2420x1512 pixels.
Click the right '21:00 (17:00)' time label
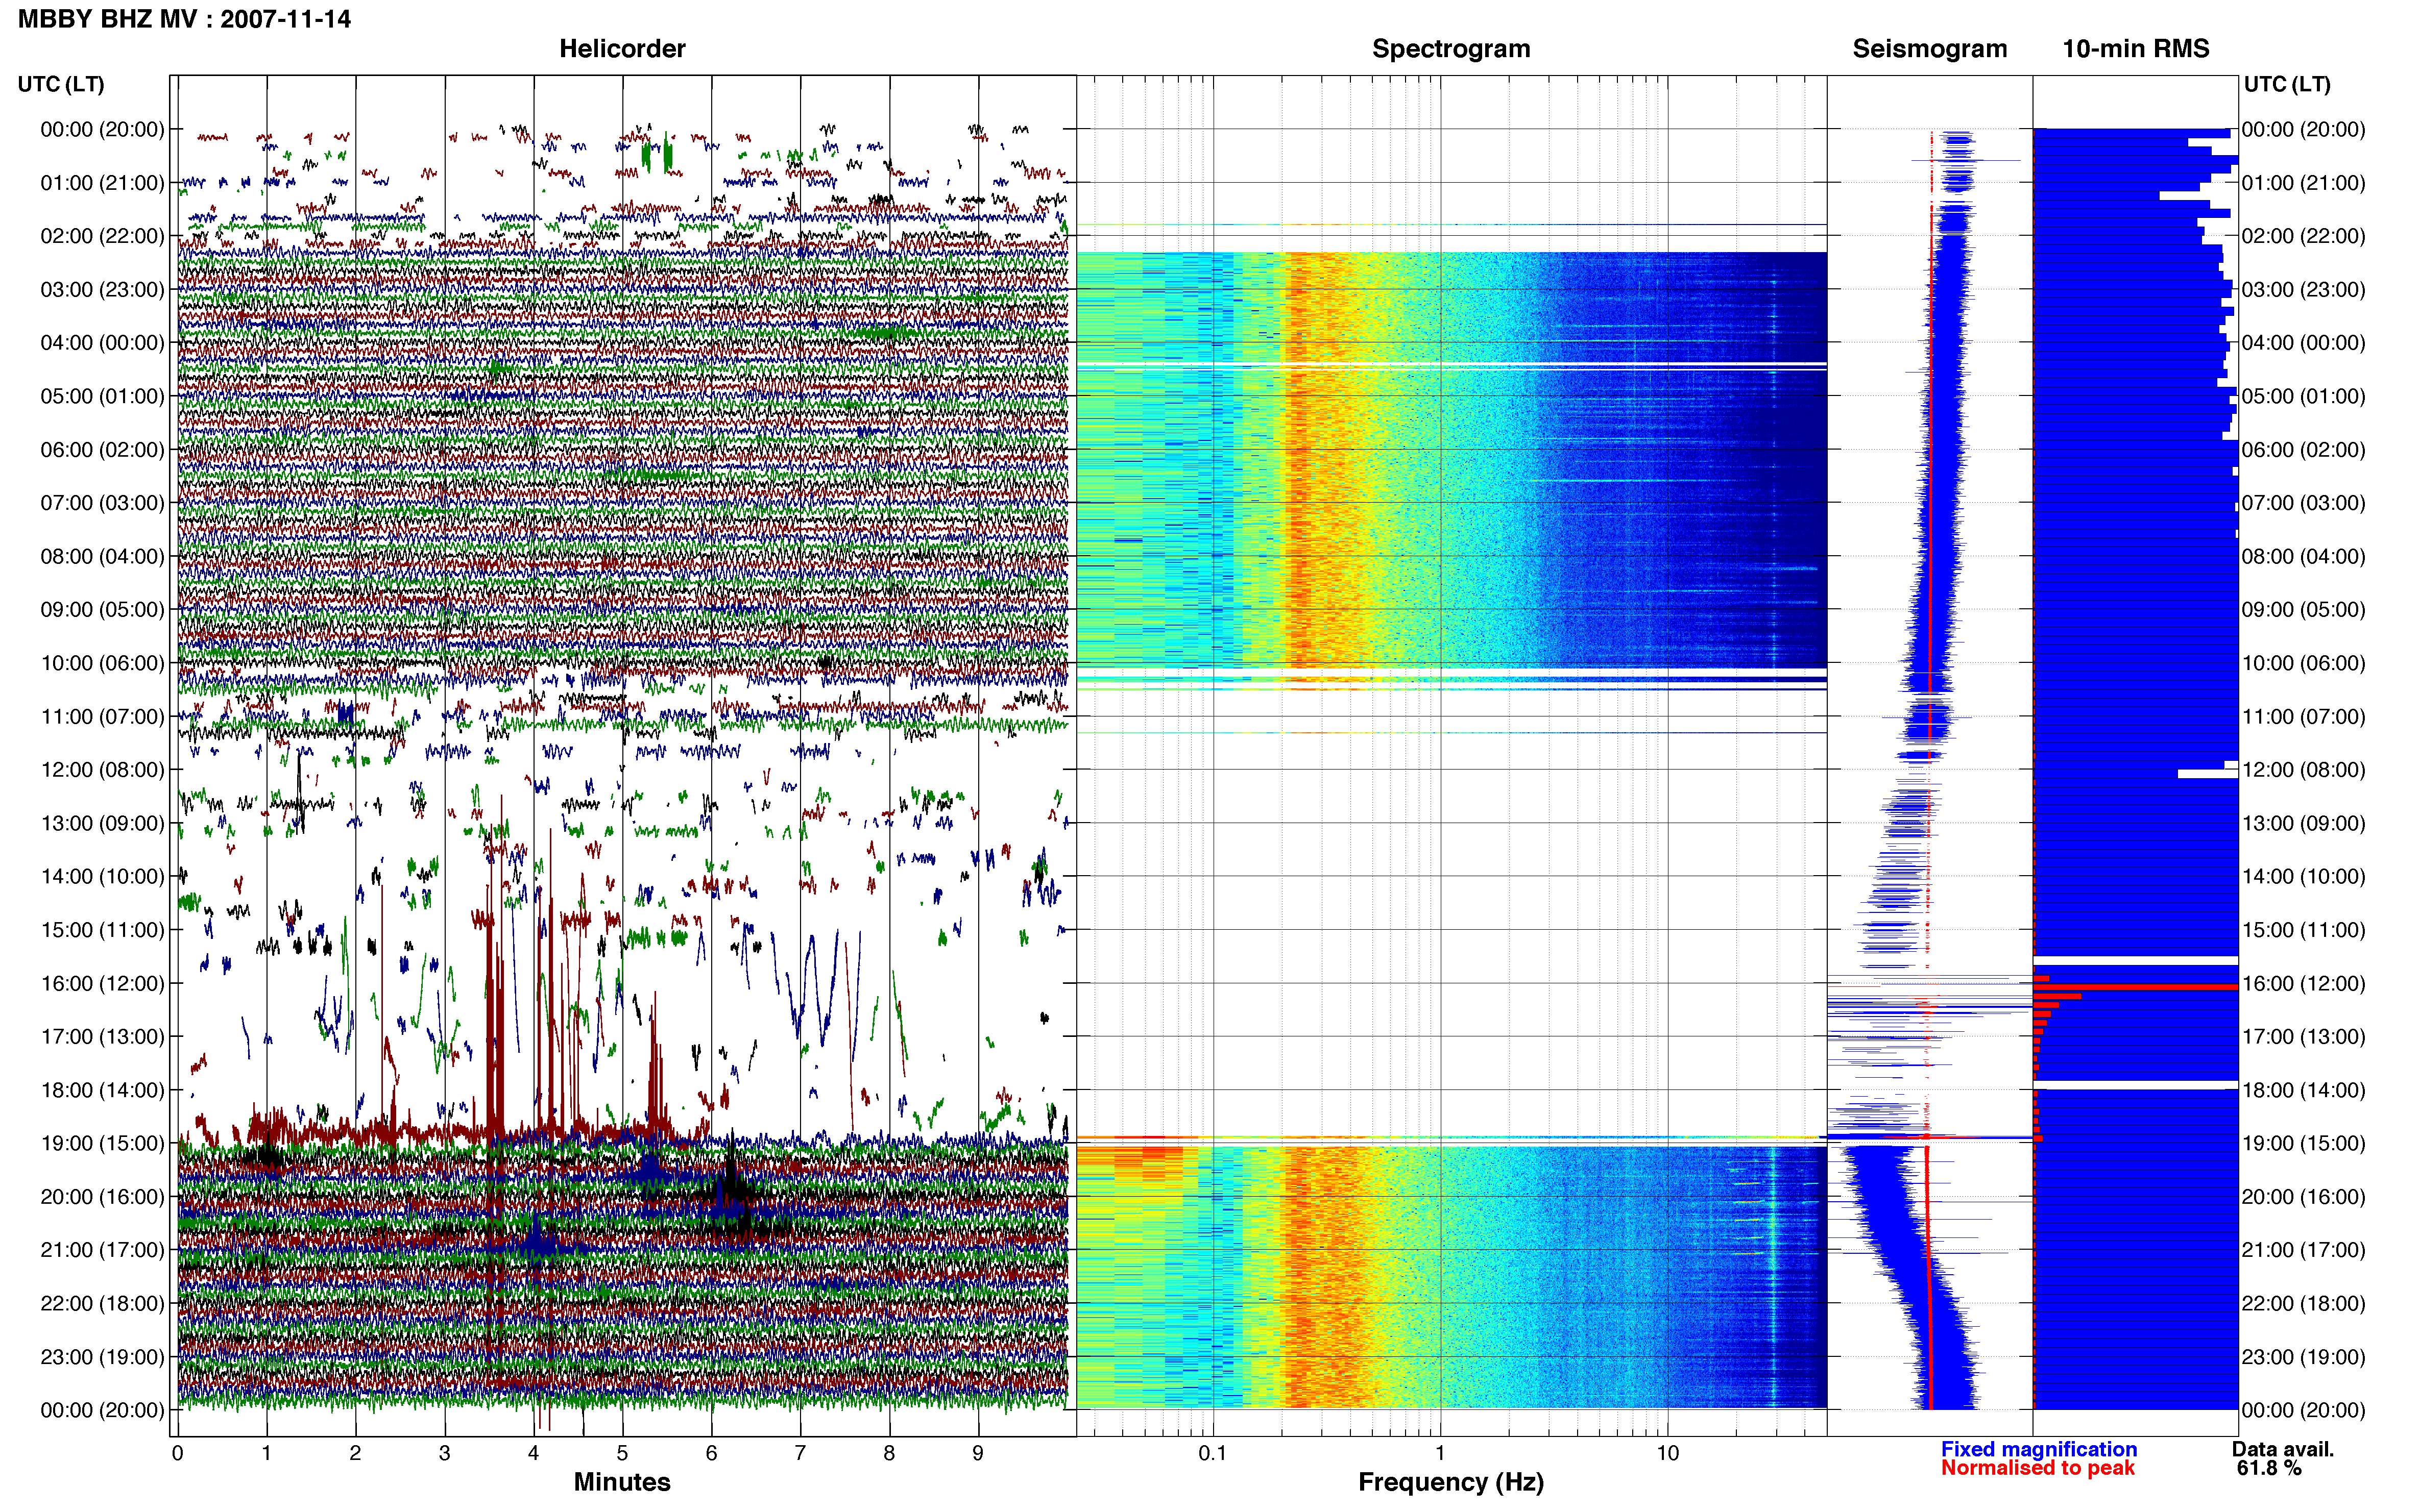point(2303,1250)
